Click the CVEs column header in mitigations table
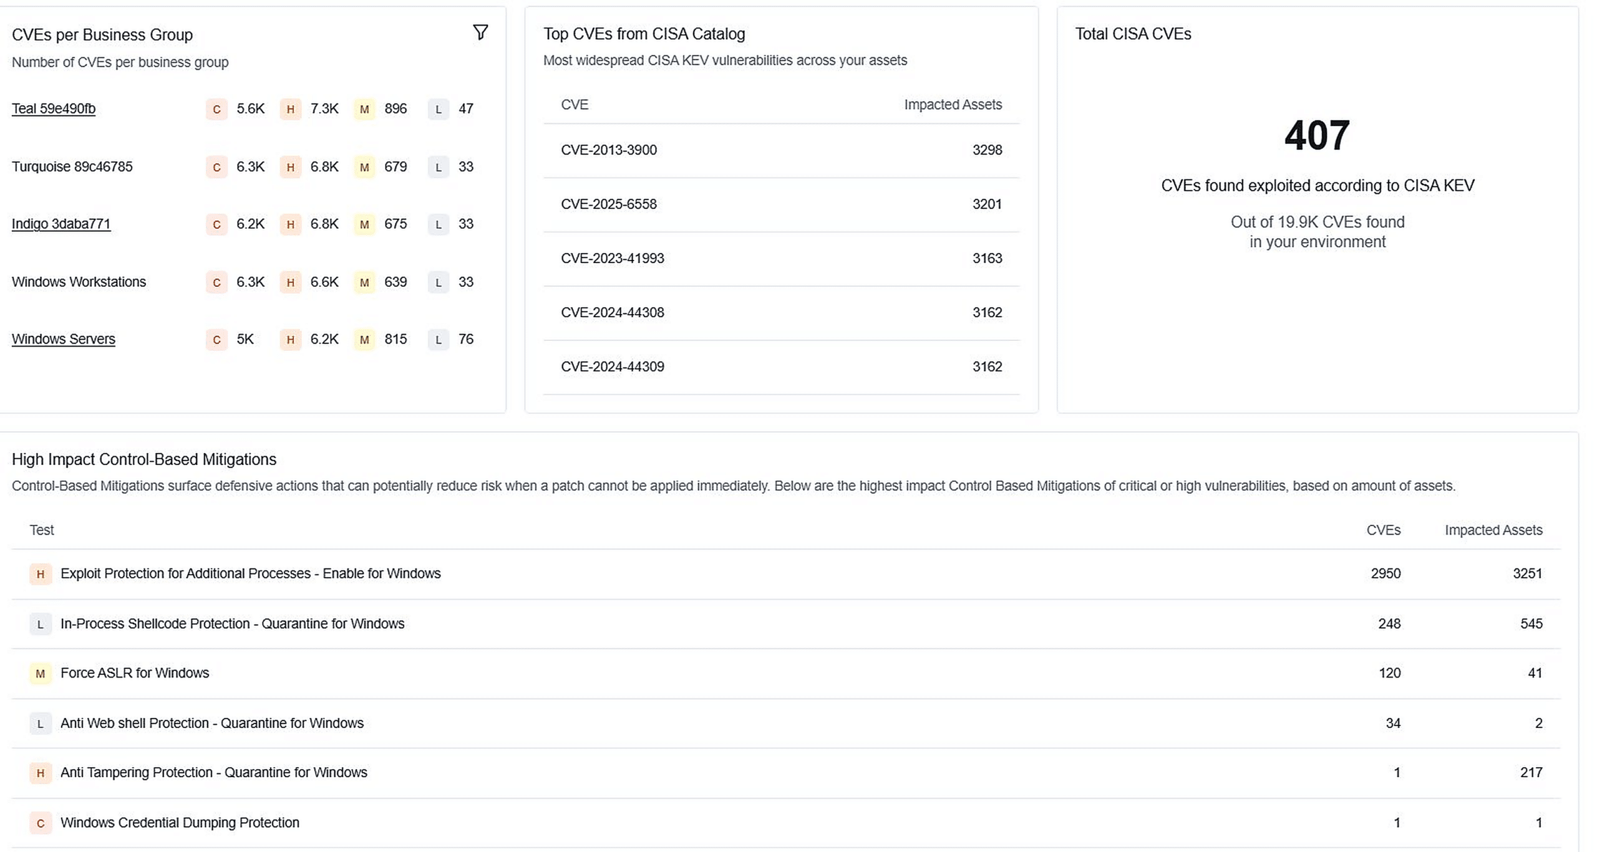This screenshot has width=1597, height=852. click(1383, 530)
